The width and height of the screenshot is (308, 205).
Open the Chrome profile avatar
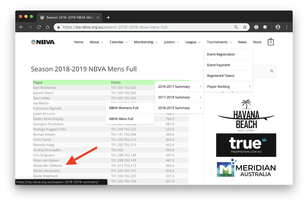[x=278, y=27]
